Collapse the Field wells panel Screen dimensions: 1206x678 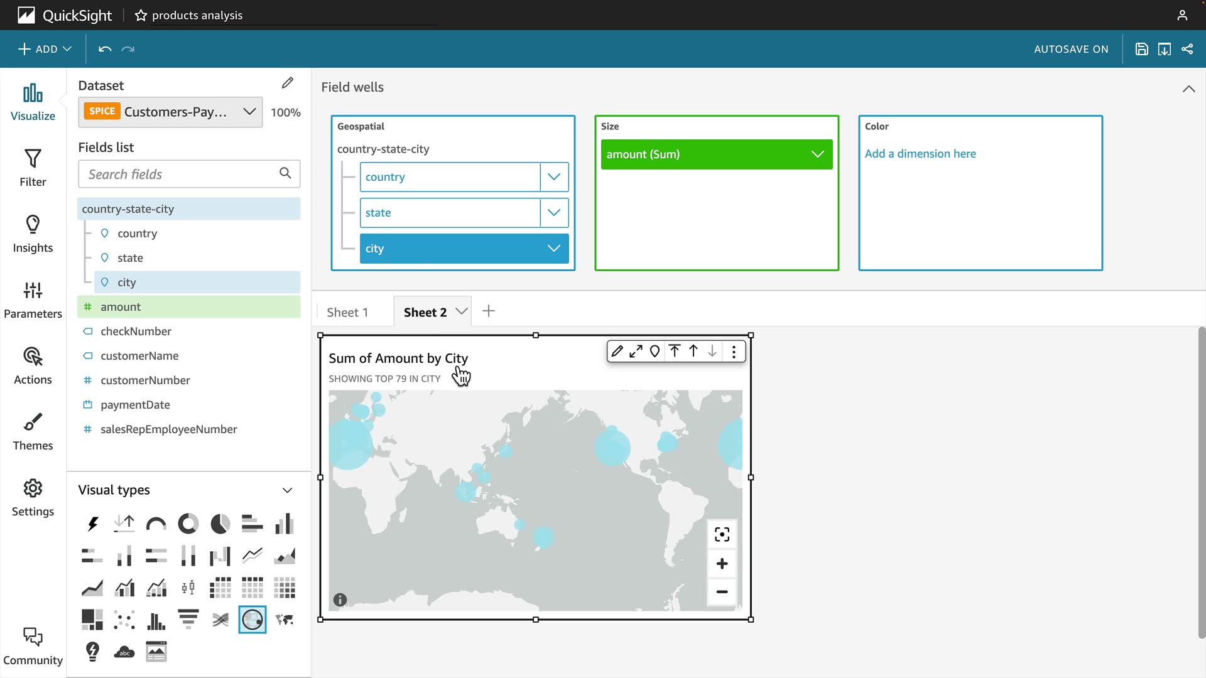1188,89
